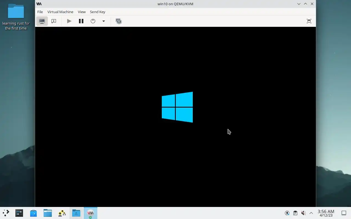The image size is (351, 219).
Task: Minimize the win10 QEMU/KVM window
Action: [299, 4]
